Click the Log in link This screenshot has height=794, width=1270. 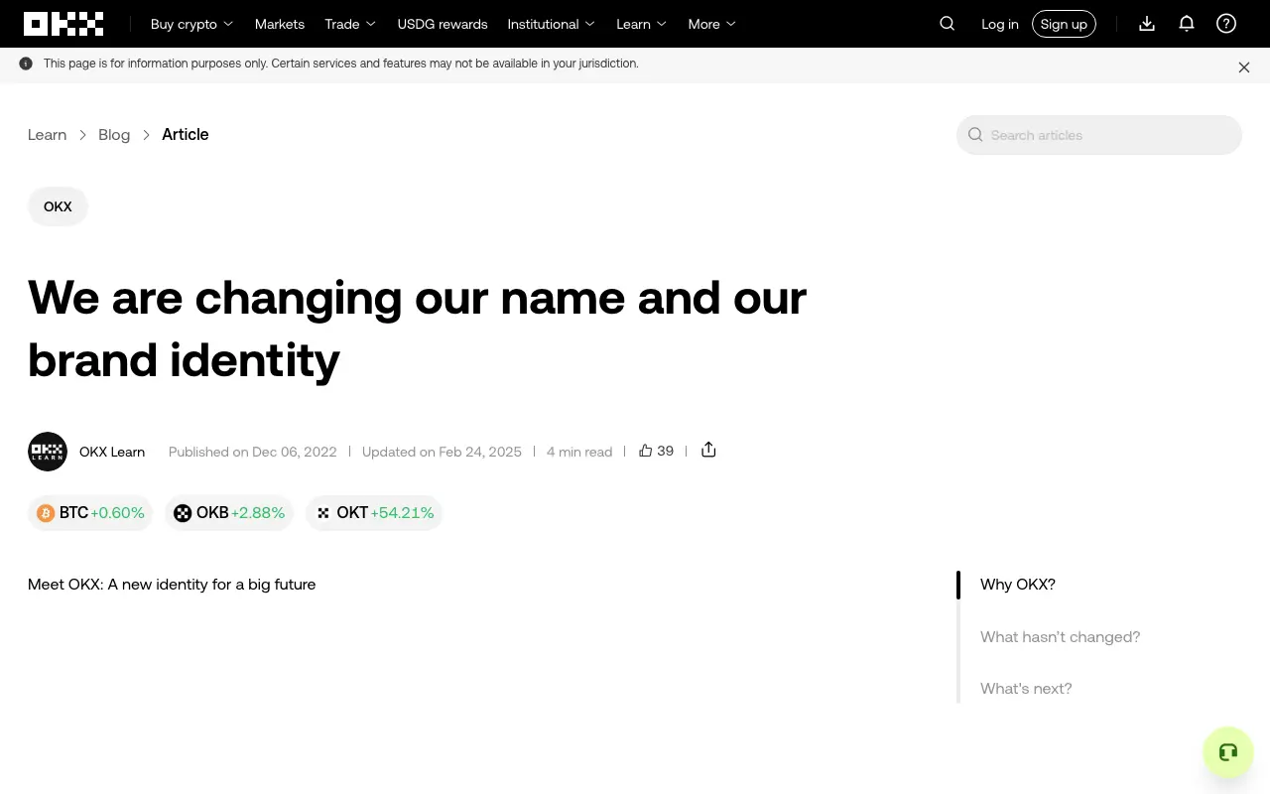pos(1000,24)
